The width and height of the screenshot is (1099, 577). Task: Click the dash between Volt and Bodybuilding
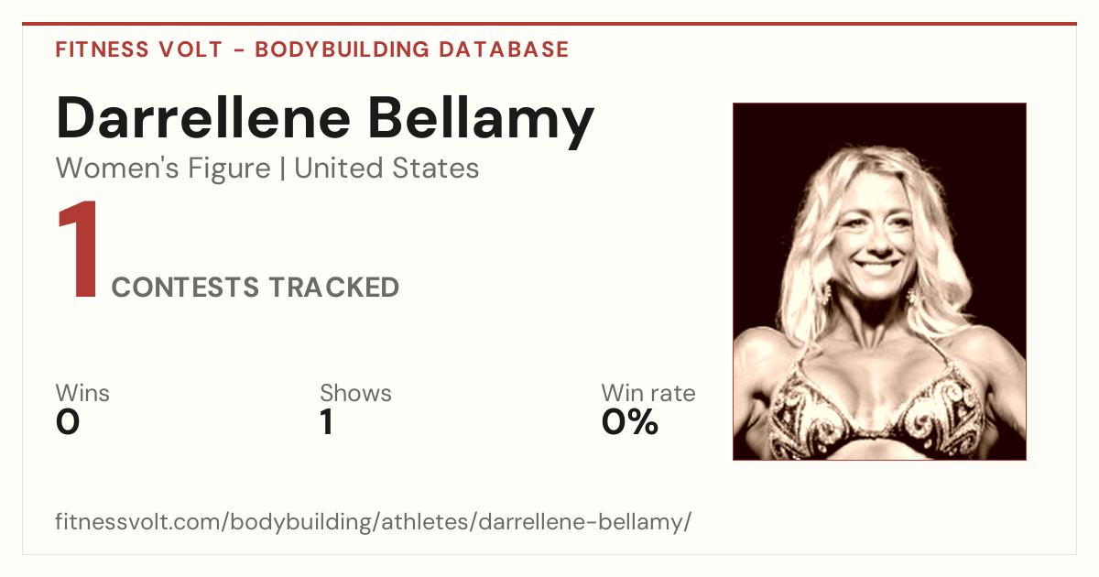pyautogui.click(x=239, y=50)
